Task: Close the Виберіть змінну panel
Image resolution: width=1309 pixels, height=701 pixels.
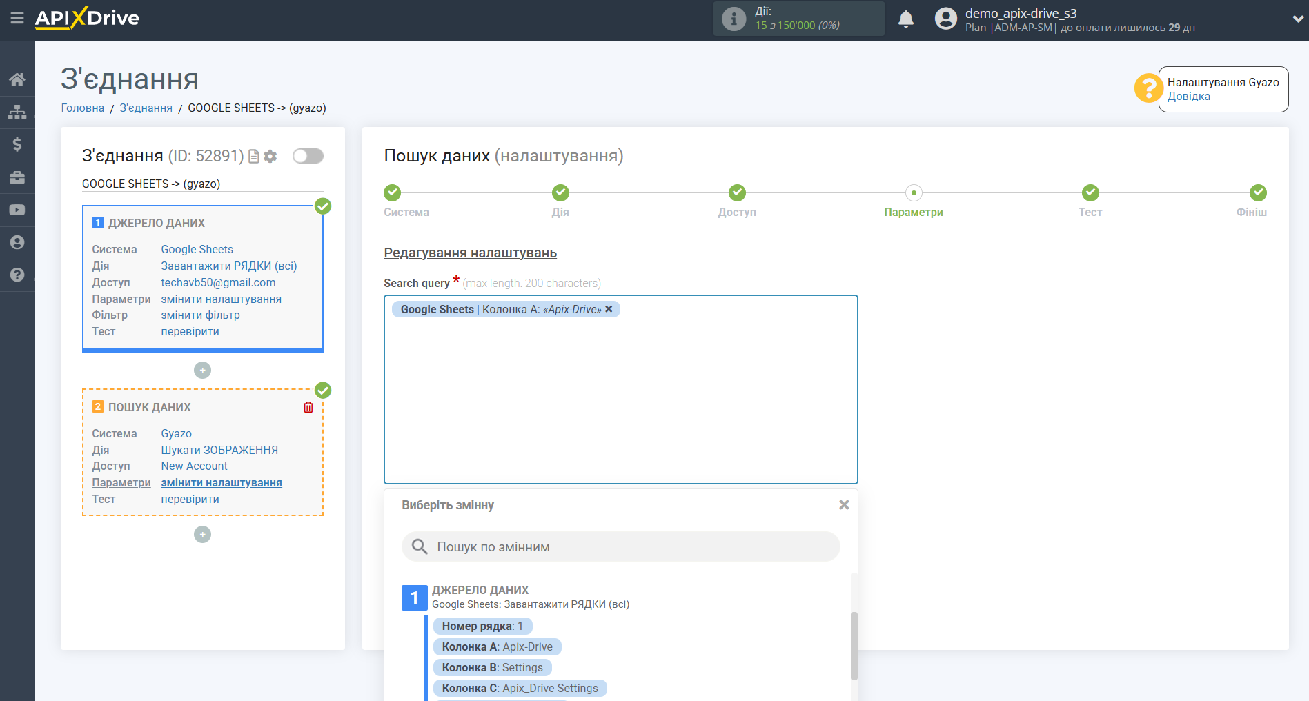Action: pos(844,504)
